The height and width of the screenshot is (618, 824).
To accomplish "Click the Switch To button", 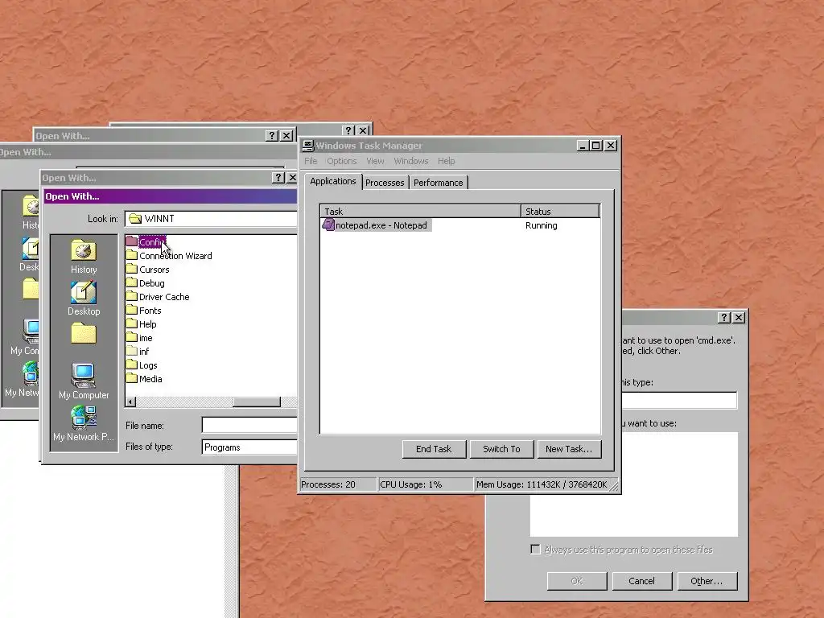I will [x=502, y=449].
